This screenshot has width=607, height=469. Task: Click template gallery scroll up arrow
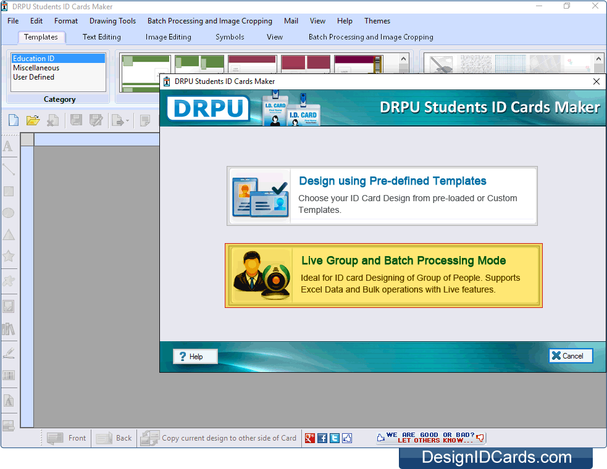[403, 59]
